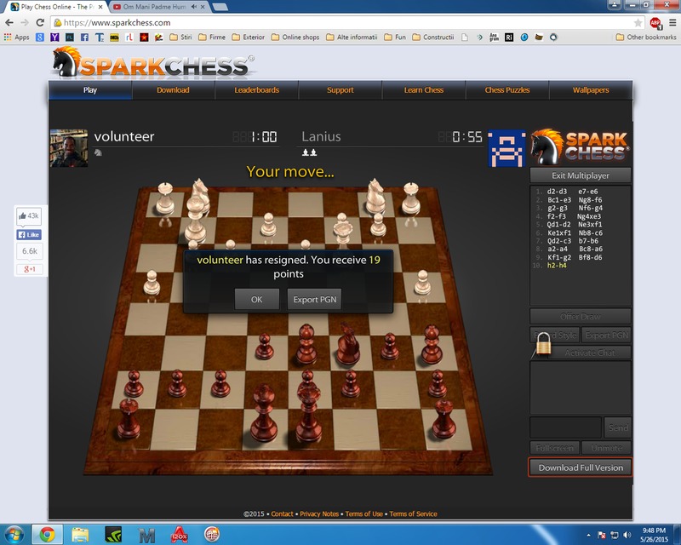Open the Stiri bookmarks folder
Viewport: 681px width, 545px height.
click(180, 37)
